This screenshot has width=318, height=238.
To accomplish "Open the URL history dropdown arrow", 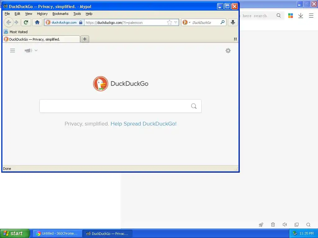I will (176, 22).
